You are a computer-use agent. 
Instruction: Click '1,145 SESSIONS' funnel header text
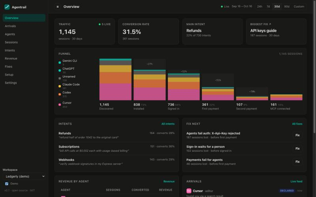291,54
